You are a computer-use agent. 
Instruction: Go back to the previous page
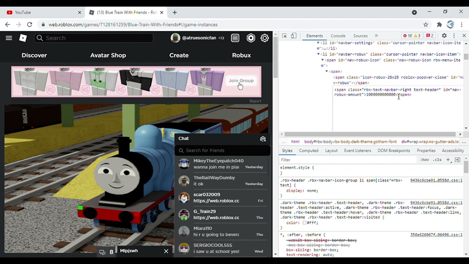(x=8, y=25)
